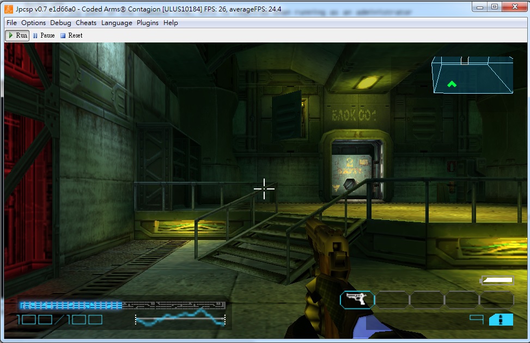Maximize the Jpcsp window
This screenshot has height=343, width=530.
click(x=495, y=7)
